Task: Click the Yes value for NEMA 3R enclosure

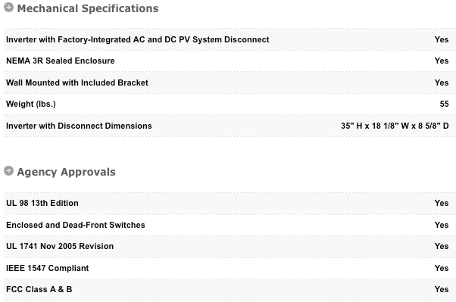Action: 442,61
